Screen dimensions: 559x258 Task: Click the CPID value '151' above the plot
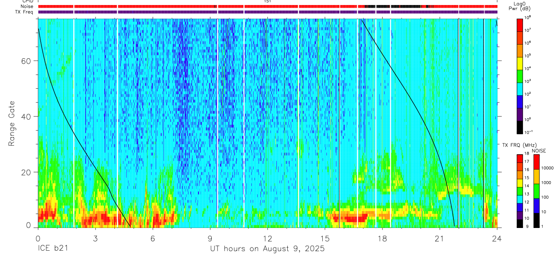(268, 1)
